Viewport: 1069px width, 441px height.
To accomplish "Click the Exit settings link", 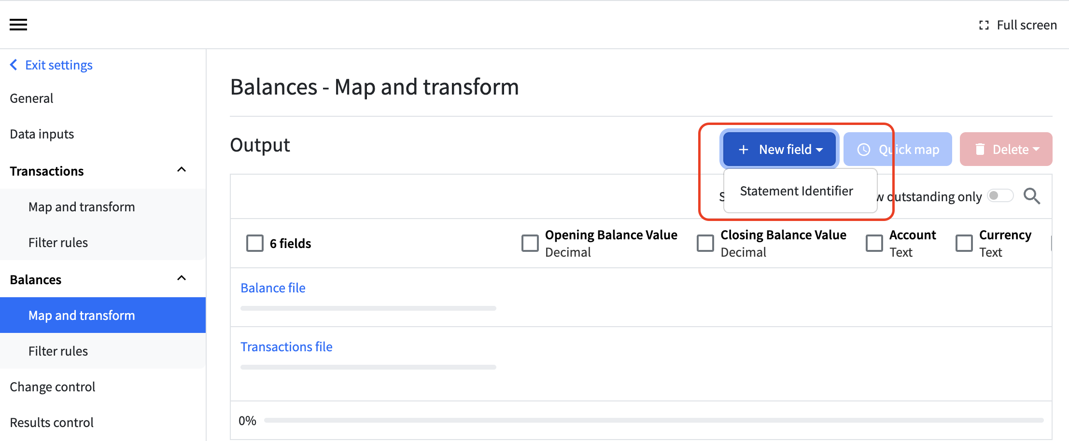I will coord(59,65).
